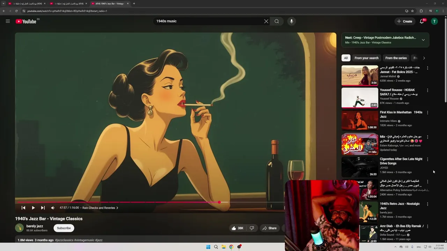This screenshot has height=251, width=447.
Task: Click the search magnifier button
Action: click(277, 21)
